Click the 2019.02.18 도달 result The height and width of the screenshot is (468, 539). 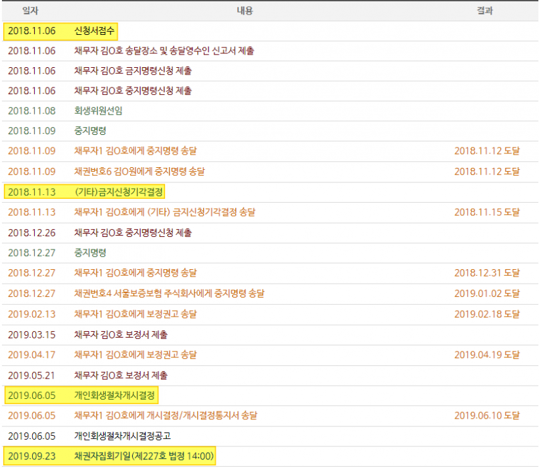click(x=487, y=314)
